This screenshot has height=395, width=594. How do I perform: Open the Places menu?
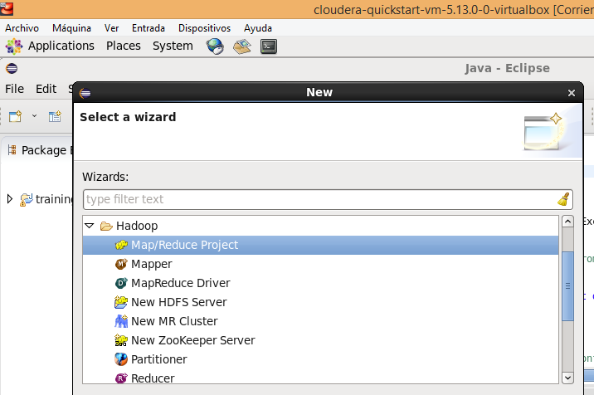[x=124, y=46]
